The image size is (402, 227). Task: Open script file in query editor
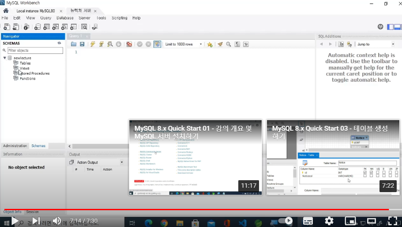tap(74, 44)
